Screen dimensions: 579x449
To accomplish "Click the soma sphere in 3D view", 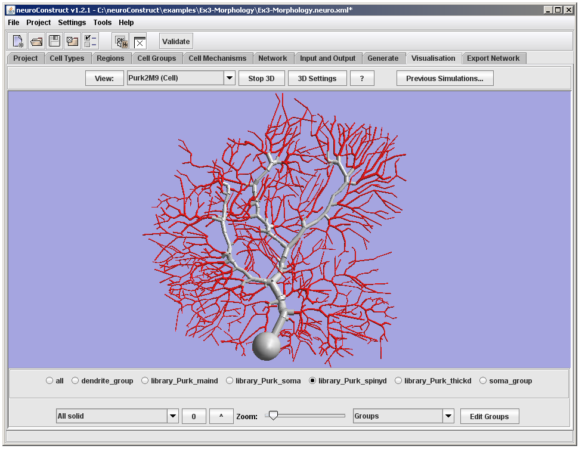I will (266, 346).
